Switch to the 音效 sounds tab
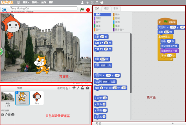Viewport: 186px width, 125px height. point(116,8)
